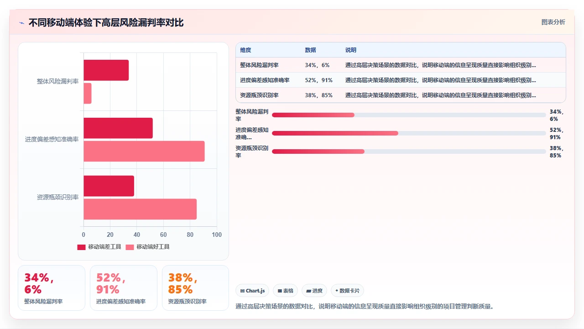Click the light pink 资源瓶颈识别率 chart bar

click(x=140, y=209)
